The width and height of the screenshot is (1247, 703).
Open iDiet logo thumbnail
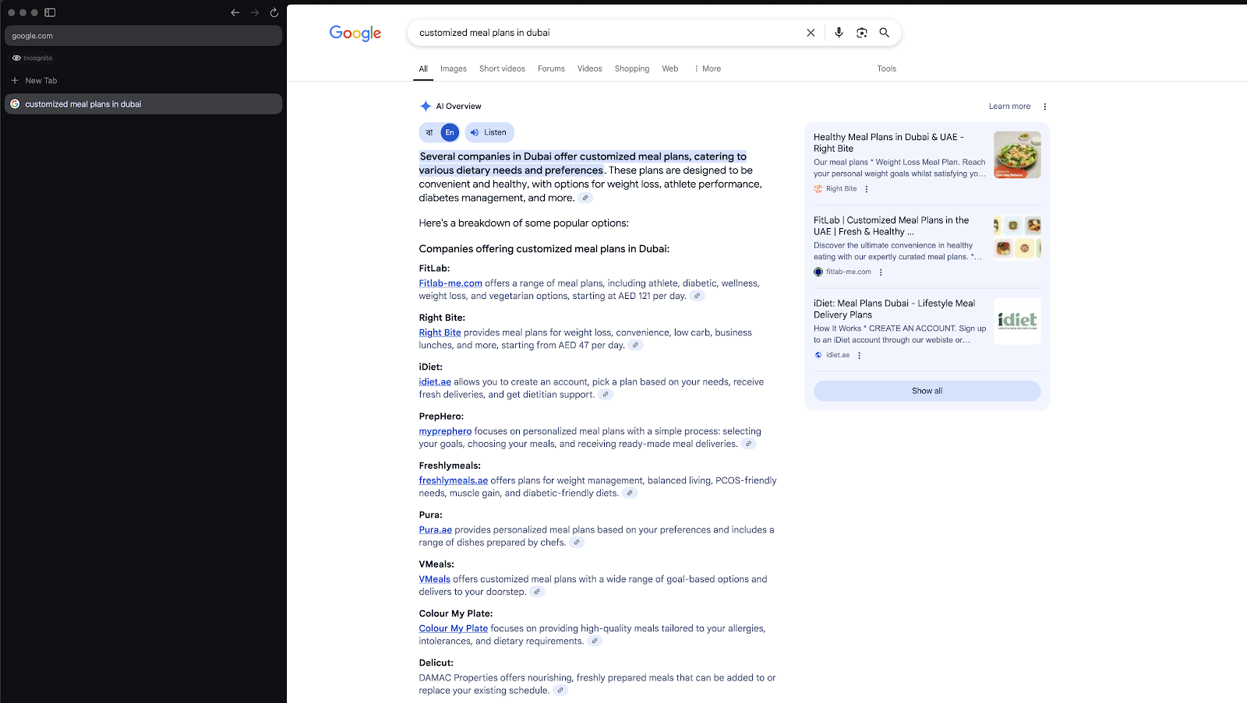[1017, 321]
